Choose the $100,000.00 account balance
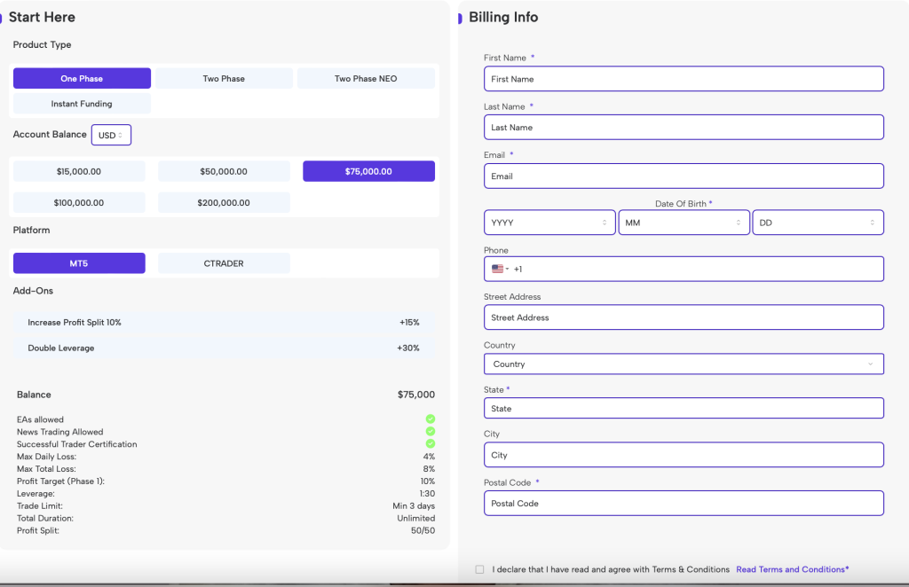Image resolution: width=909 pixels, height=587 pixels. (79, 203)
